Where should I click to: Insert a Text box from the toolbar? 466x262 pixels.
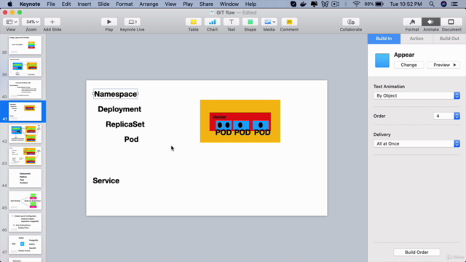point(232,22)
